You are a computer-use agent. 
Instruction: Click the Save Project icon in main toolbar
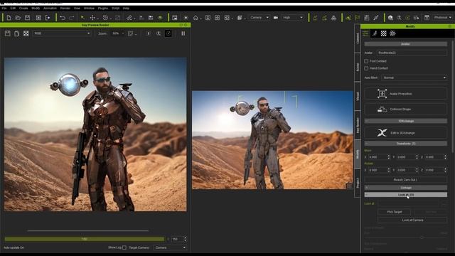pos(27,18)
